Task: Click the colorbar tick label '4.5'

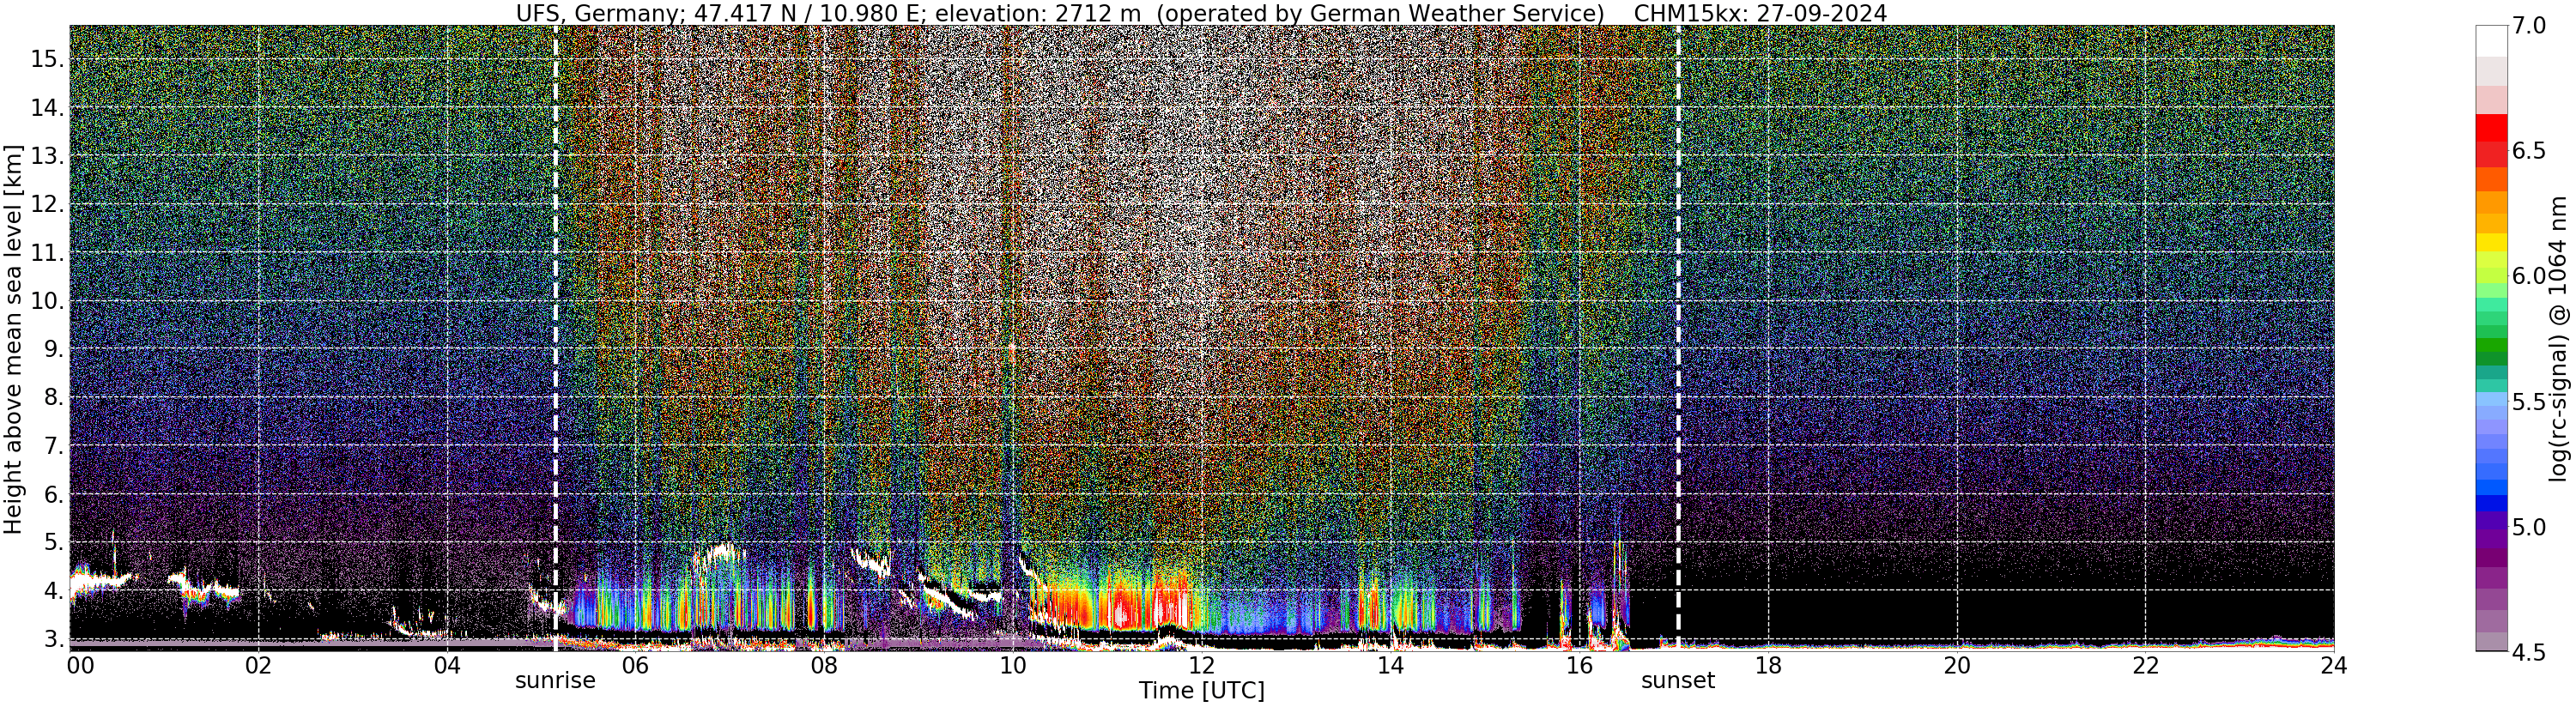Action: 2530,653
